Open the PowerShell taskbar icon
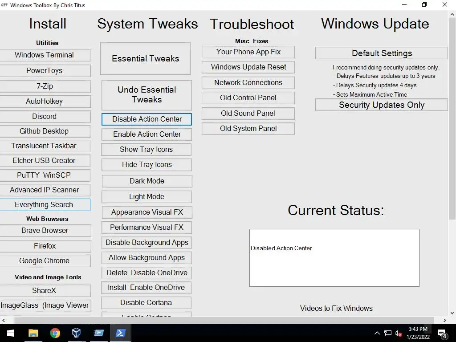This screenshot has height=342, width=456. [120, 333]
